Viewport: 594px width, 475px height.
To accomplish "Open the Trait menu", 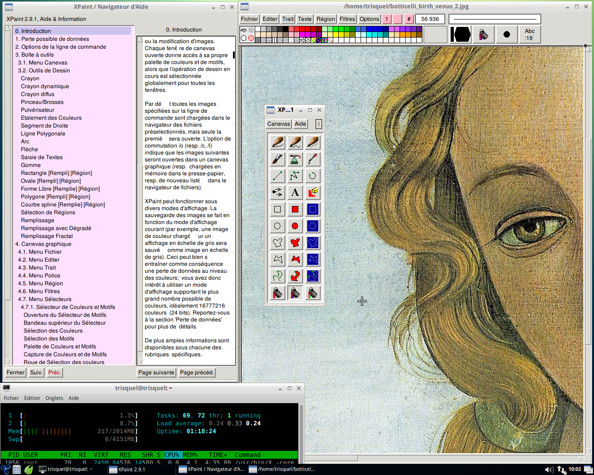I will 288,19.
